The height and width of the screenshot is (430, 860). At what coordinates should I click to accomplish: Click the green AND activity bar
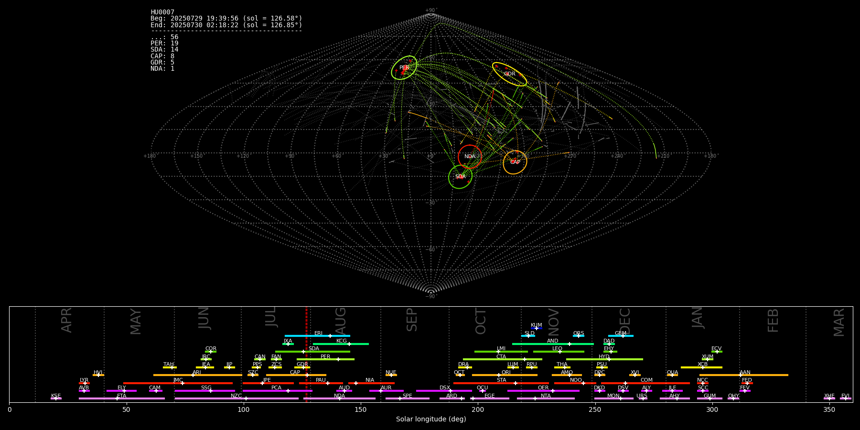(x=553, y=344)
